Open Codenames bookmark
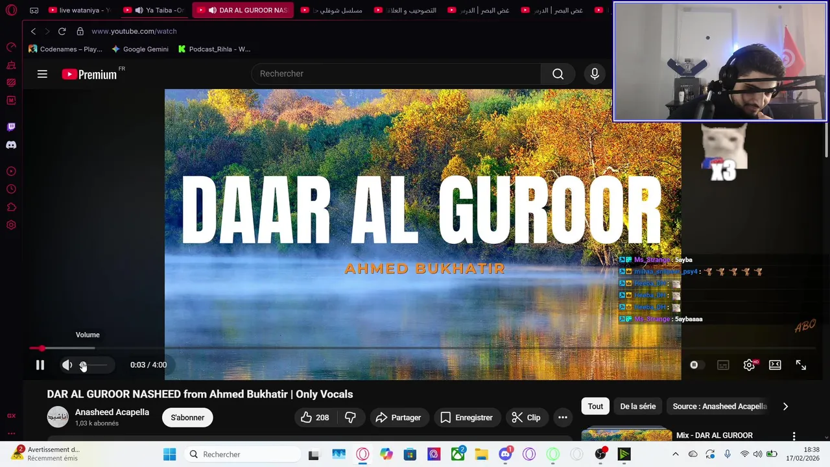The image size is (830, 467). click(65, 49)
